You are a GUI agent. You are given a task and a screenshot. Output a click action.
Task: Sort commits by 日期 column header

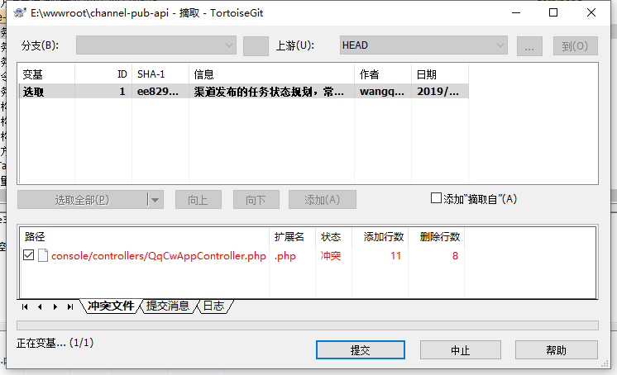click(440, 74)
